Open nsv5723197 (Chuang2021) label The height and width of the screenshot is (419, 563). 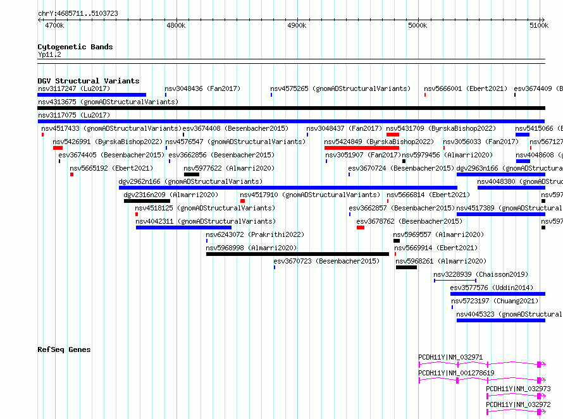click(495, 301)
